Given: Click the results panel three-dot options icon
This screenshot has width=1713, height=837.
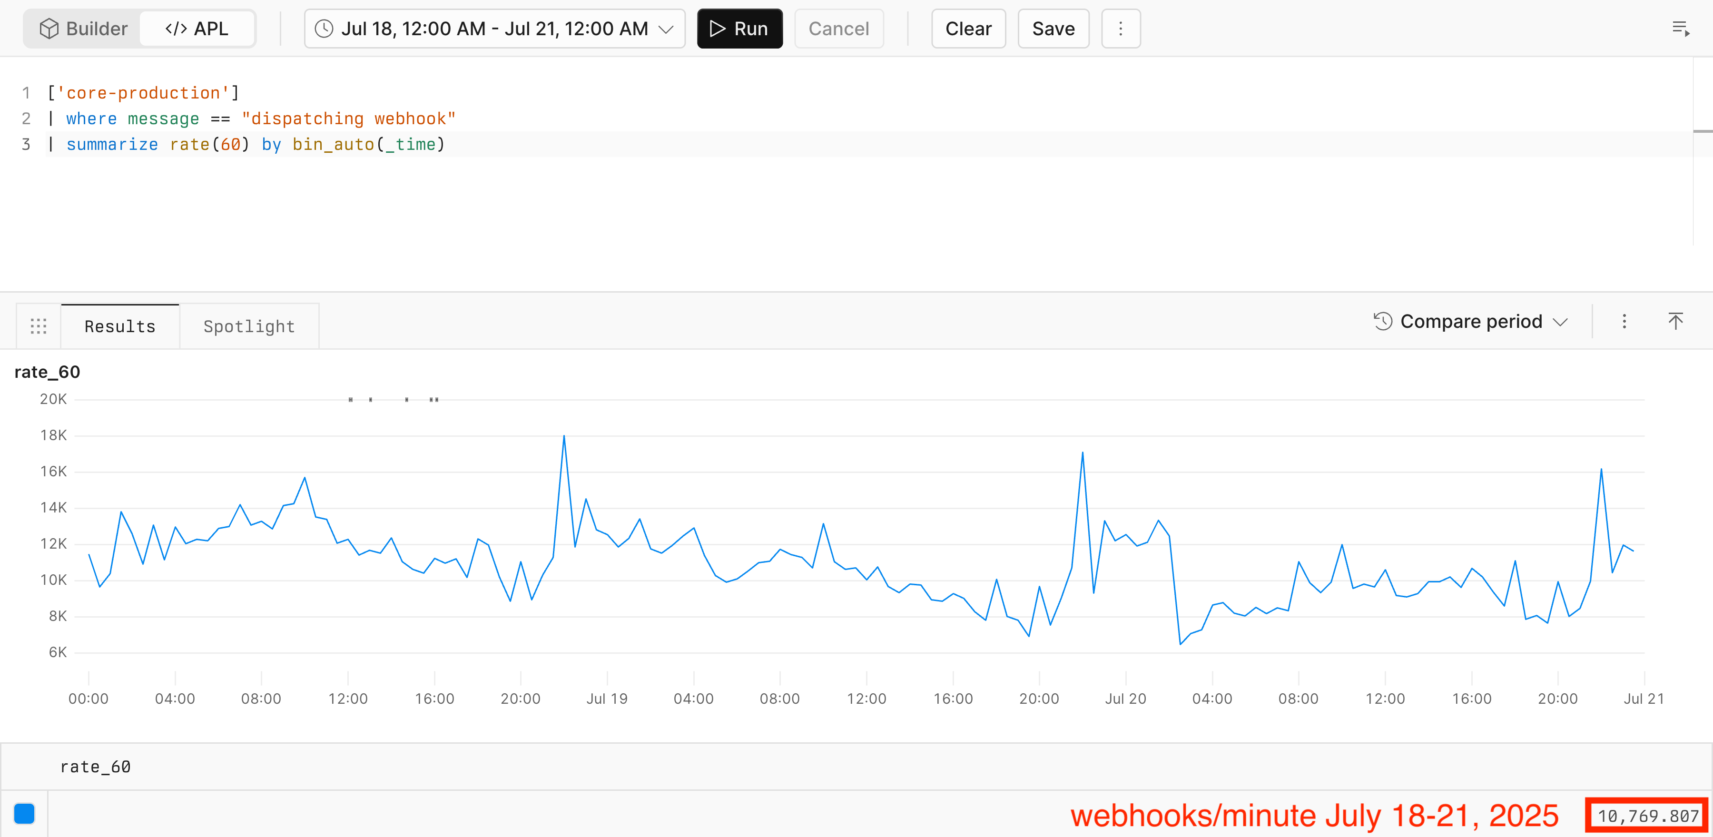Looking at the screenshot, I should coord(1624,322).
